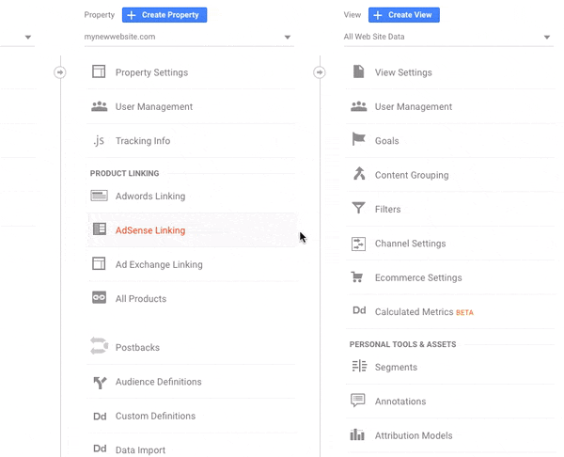Click the Channel Settings icon
Screen dimensions: 564x457
(358, 244)
